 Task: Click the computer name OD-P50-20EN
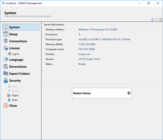[x=87, y=49]
